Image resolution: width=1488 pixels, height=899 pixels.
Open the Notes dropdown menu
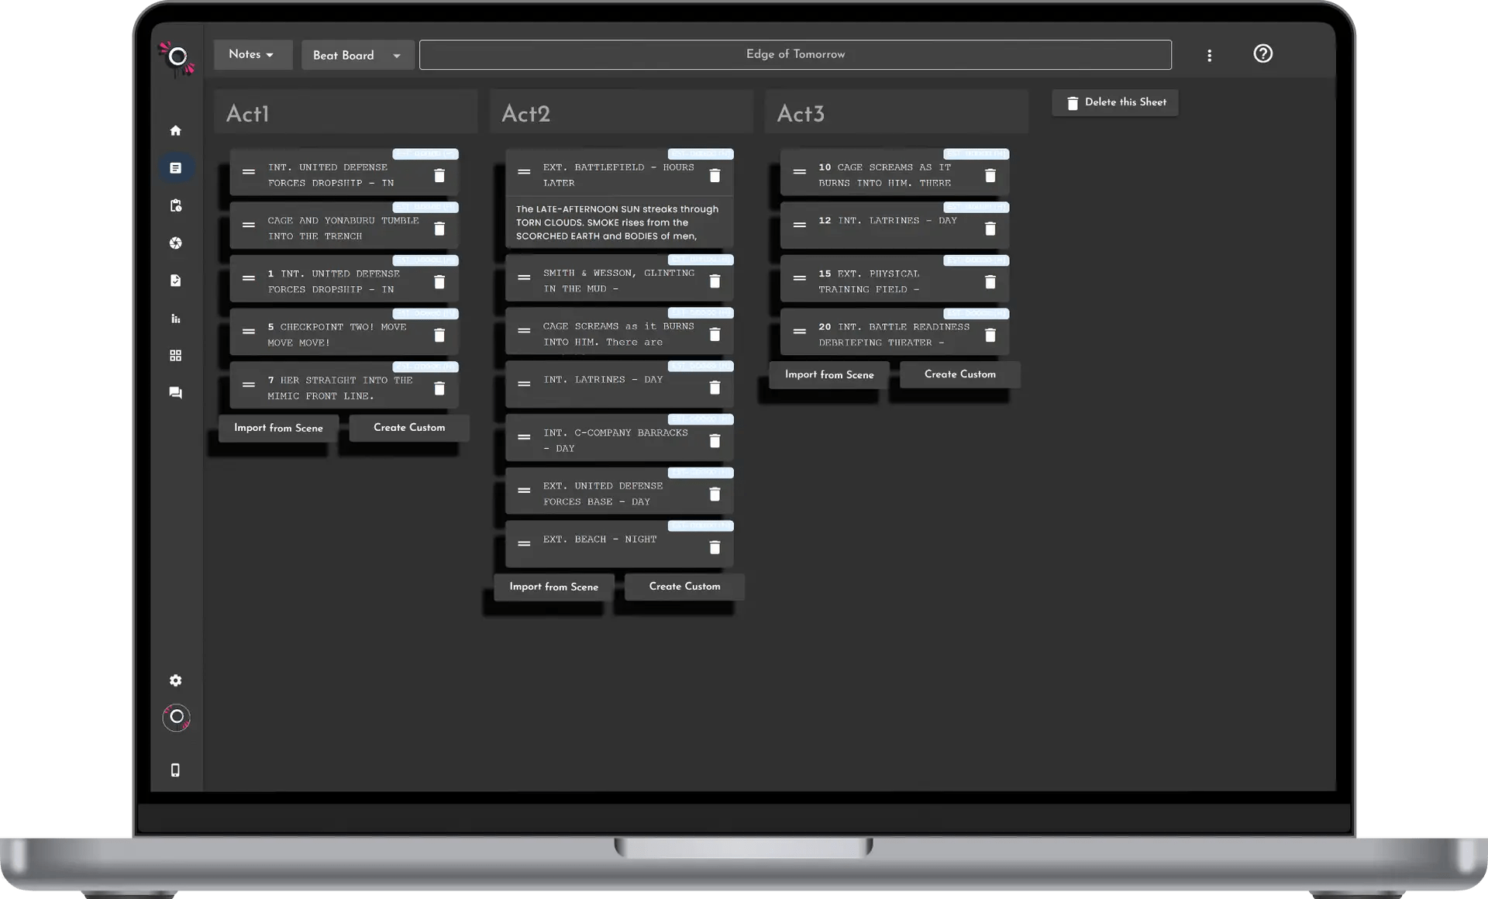[x=252, y=54]
